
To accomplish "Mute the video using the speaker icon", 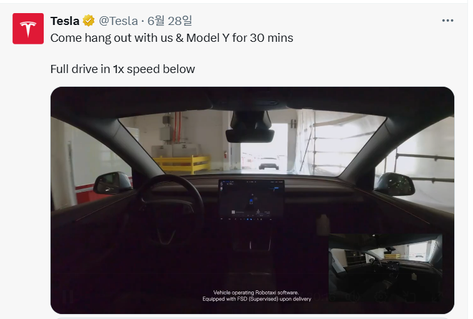I will pos(354,297).
